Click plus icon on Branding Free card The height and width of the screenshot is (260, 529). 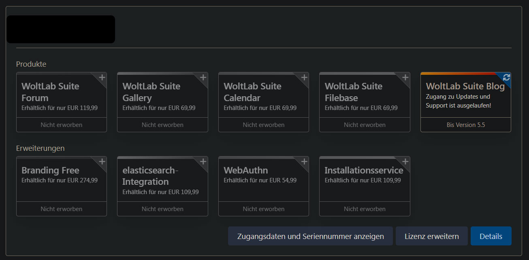[x=102, y=161]
